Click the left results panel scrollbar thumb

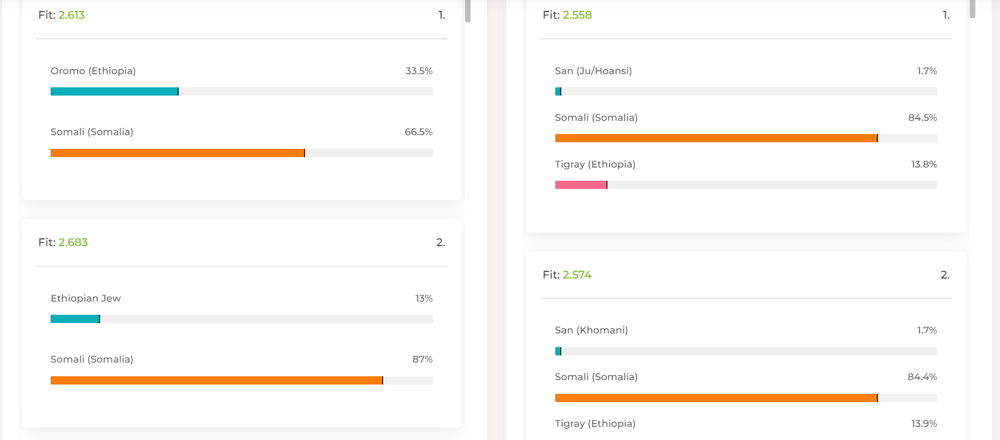click(468, 10)
